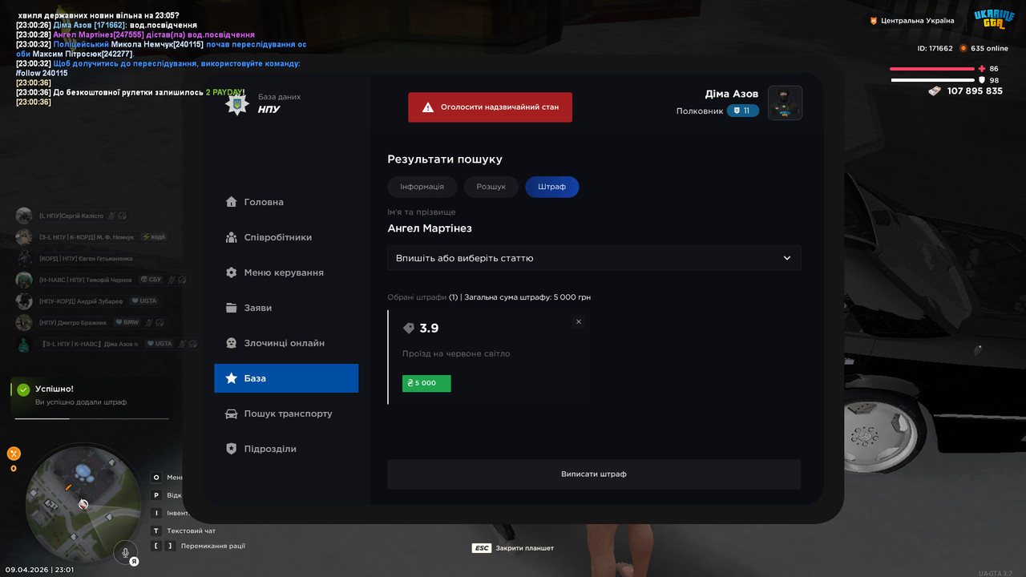The width and height of the screenshot is (1026, 577).
Task: Click the СБУ tag beside Тимофій Чернов
Action: [x=151, y=280]
